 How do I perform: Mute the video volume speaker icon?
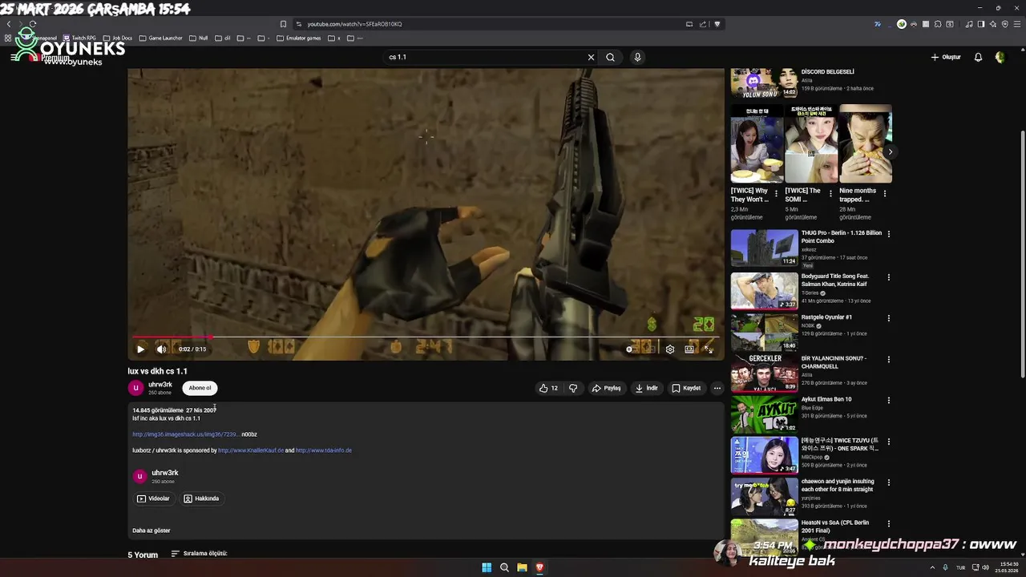(161, 349)
